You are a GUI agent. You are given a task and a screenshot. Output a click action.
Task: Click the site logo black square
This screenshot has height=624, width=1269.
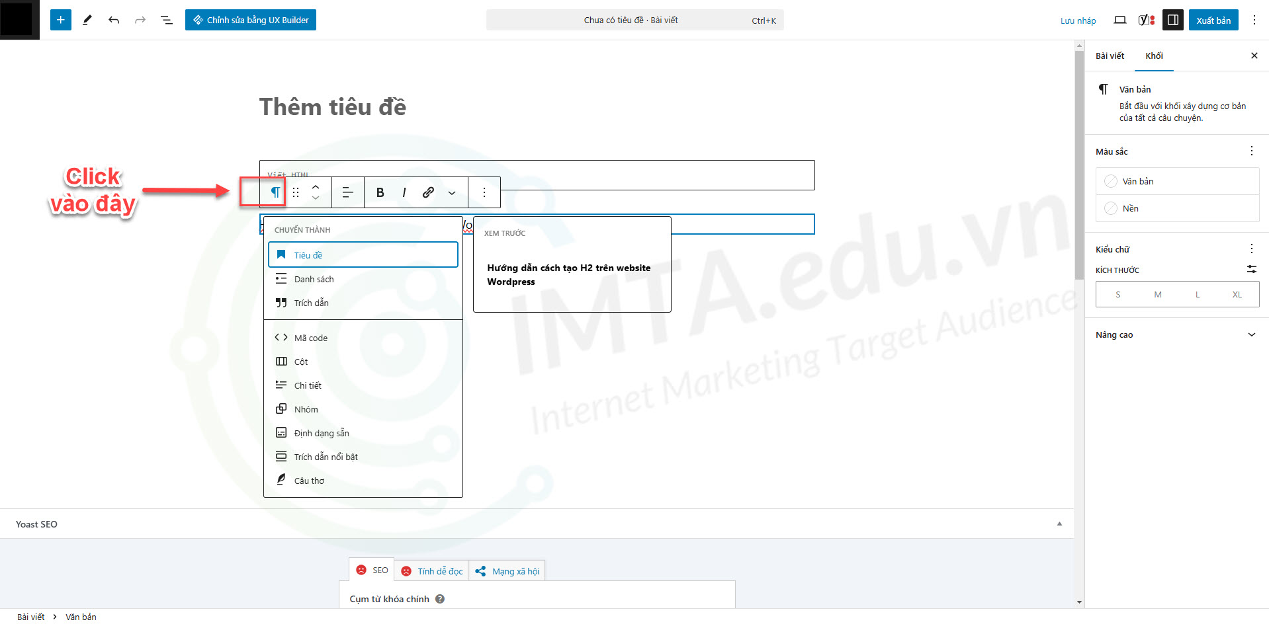(x=17, y=19)
